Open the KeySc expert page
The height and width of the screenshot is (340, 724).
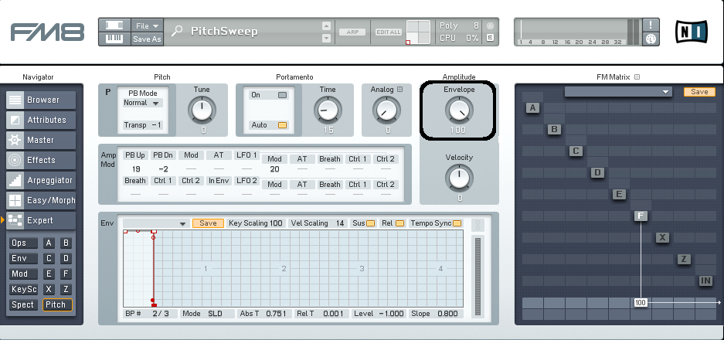click(x=23, y=290)
